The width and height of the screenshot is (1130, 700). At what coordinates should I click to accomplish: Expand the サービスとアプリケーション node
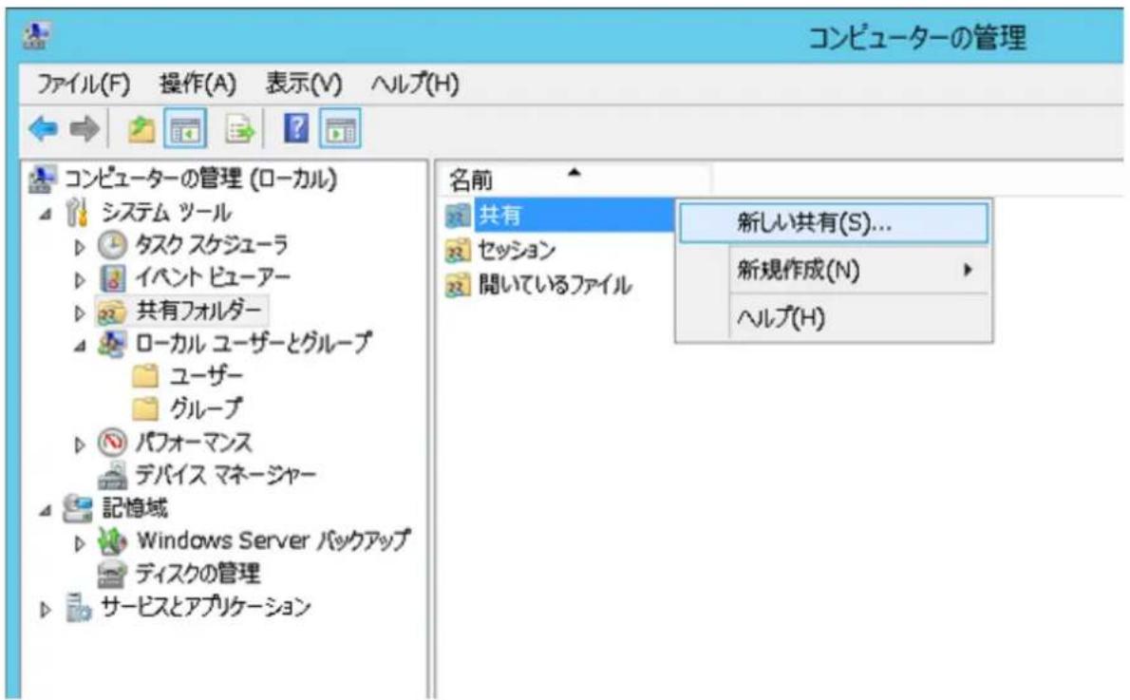[46, 610]
